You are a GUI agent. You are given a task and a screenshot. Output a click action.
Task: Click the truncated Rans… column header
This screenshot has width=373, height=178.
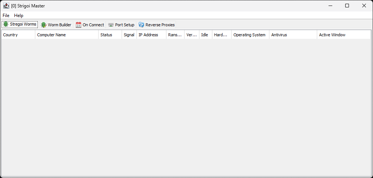[175, 35]
